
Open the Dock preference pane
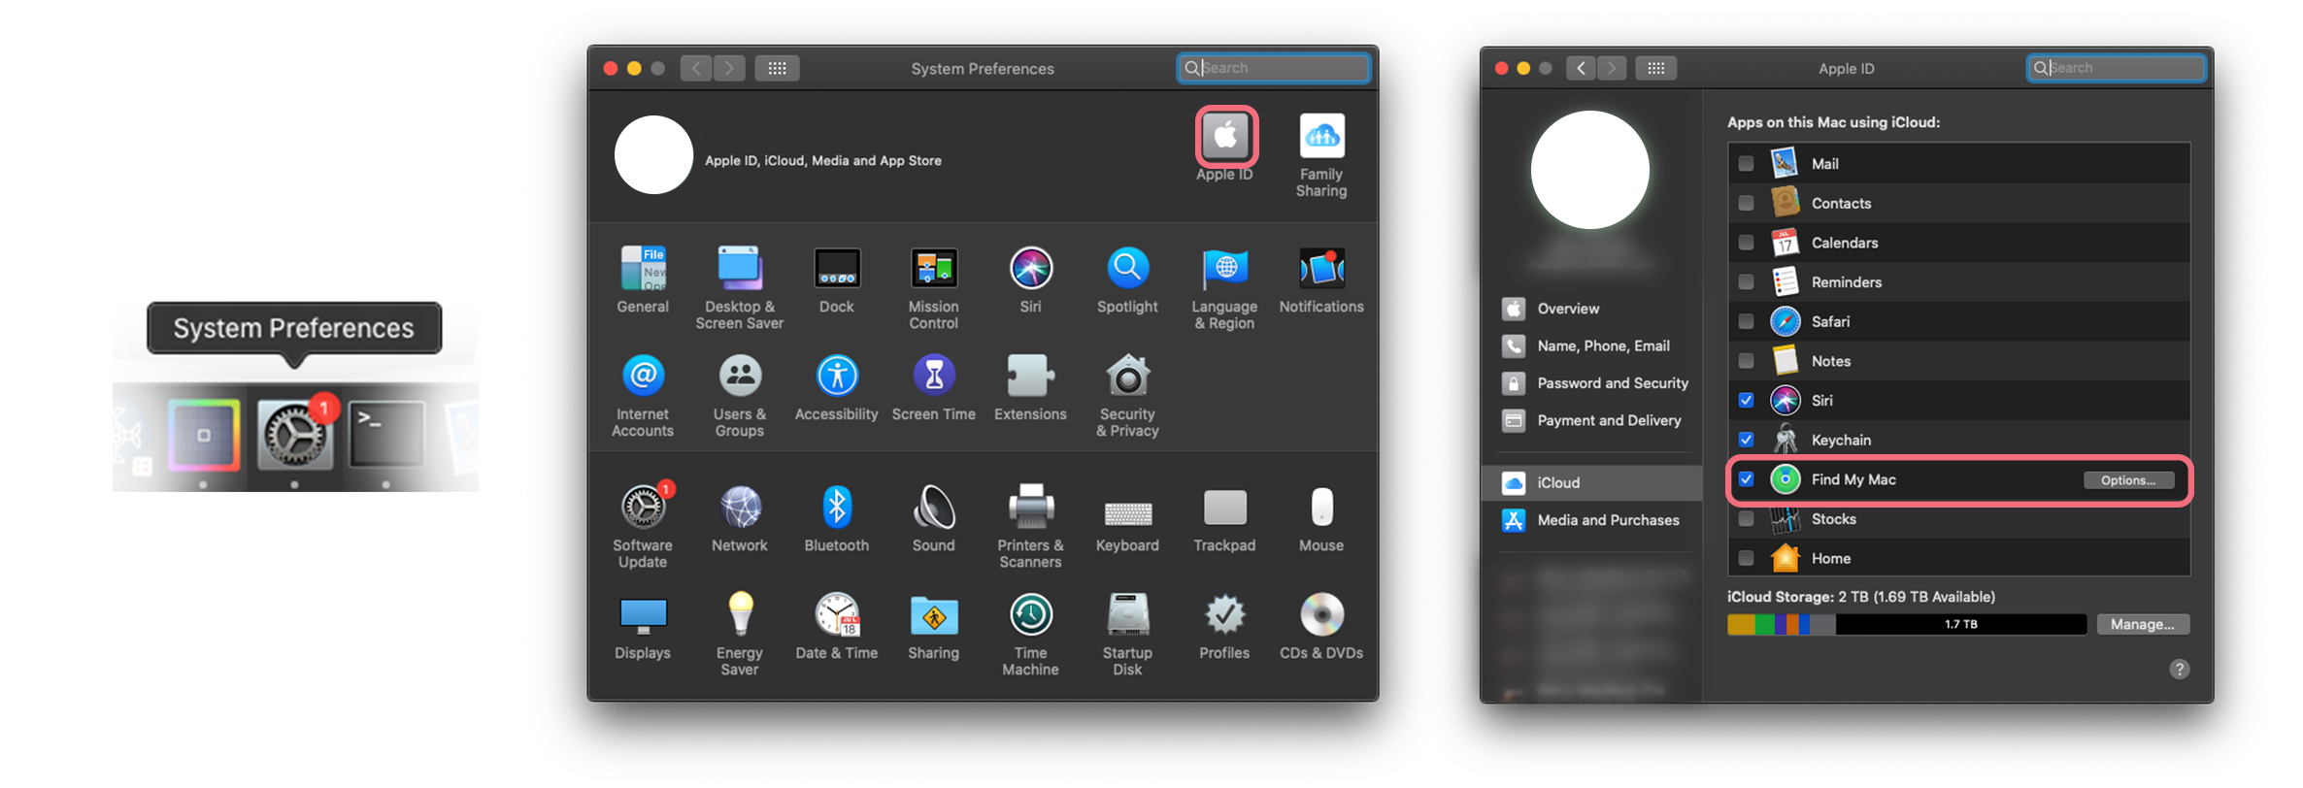click(x=837, y=268)
